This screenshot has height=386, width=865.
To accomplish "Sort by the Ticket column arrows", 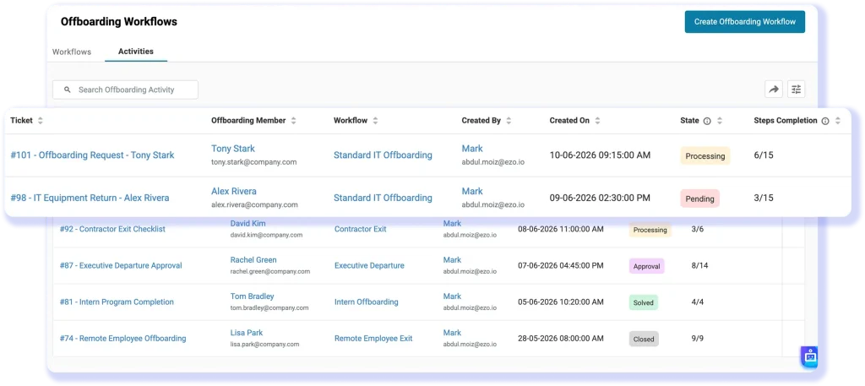I will coord(40,121).
